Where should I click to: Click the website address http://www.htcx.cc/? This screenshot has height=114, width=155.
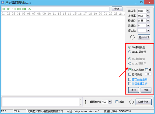click(87, 111)
